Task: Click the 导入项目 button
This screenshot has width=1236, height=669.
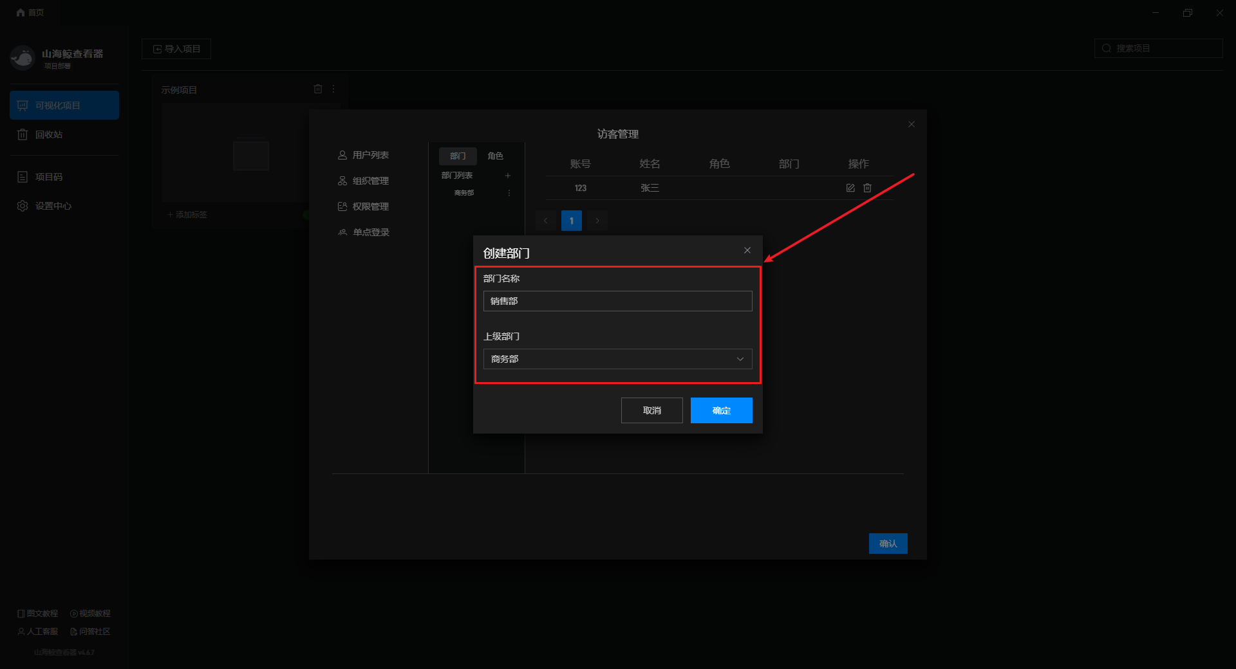Action: click(176, 49)
